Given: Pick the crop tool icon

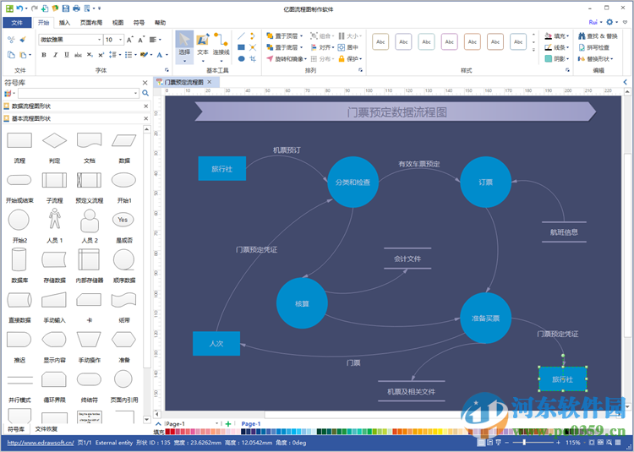Looking at the screenshot, I should click(x=253, y=58).
